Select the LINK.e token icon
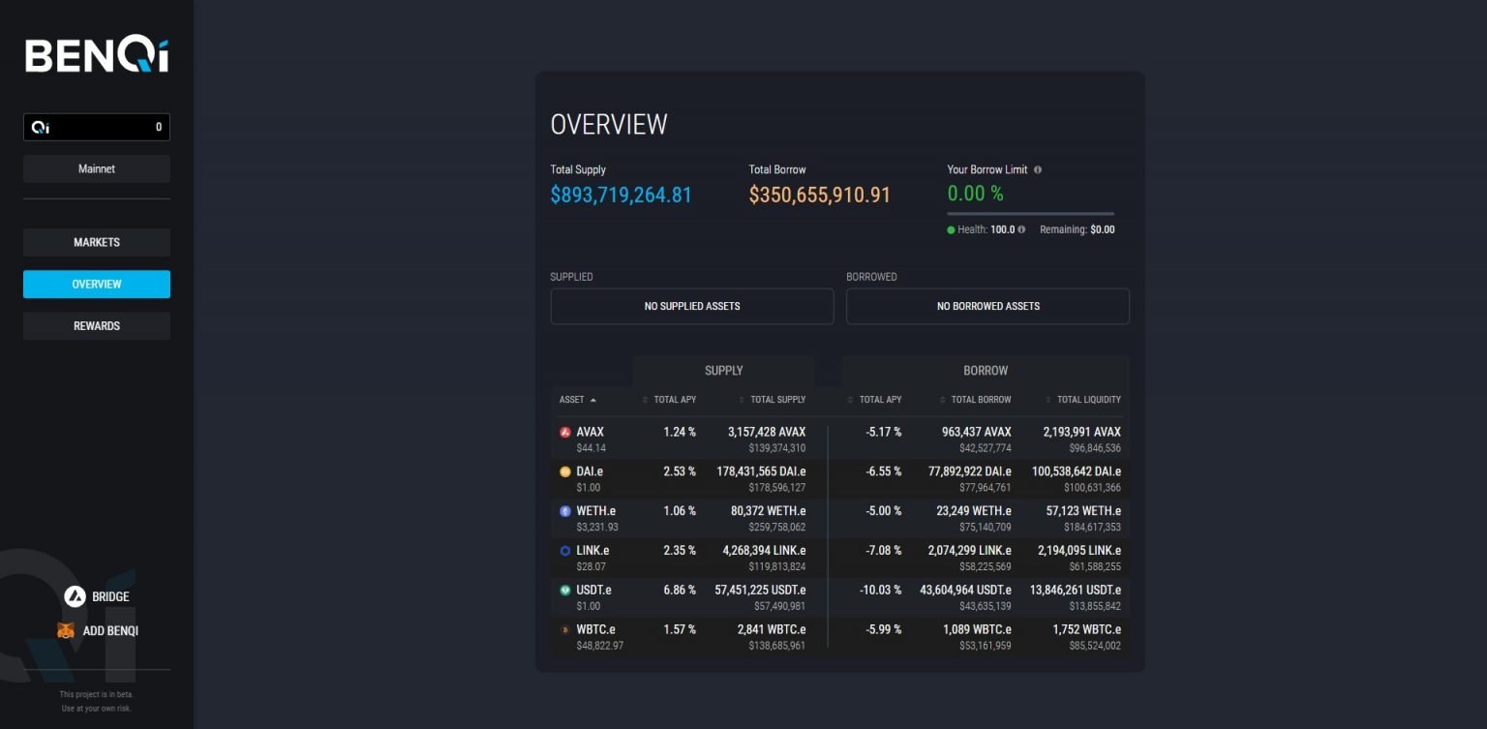1487x729 pixels. [564, 550]
